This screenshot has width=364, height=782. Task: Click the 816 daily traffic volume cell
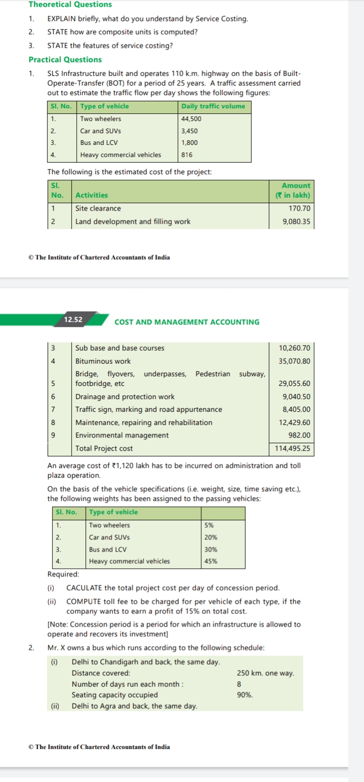(x=187, y=155)
